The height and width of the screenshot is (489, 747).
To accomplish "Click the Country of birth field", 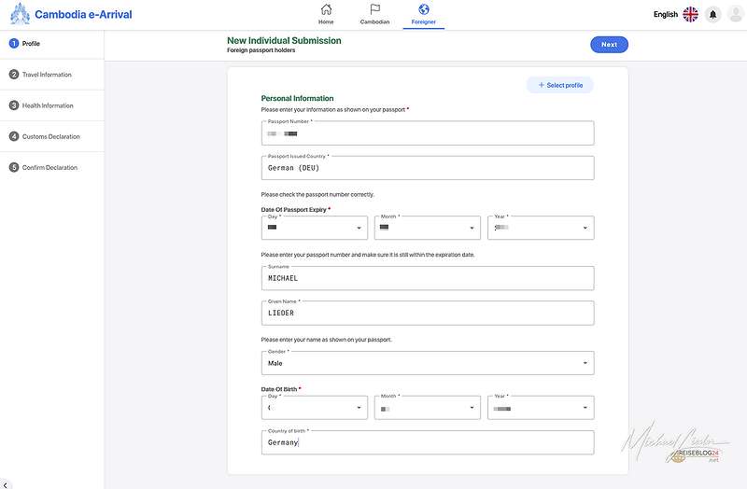I will [428, 442].
